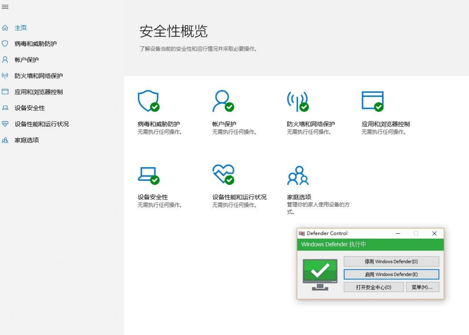This screenshot has width=469, height=335.
Task: Minimize the Defender Control window
Action: coord(398,233)
